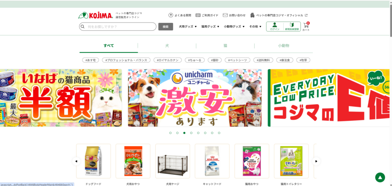Select the first carousel indicator dot
This screenshot has height=186, width=392.
pos(170,133)
